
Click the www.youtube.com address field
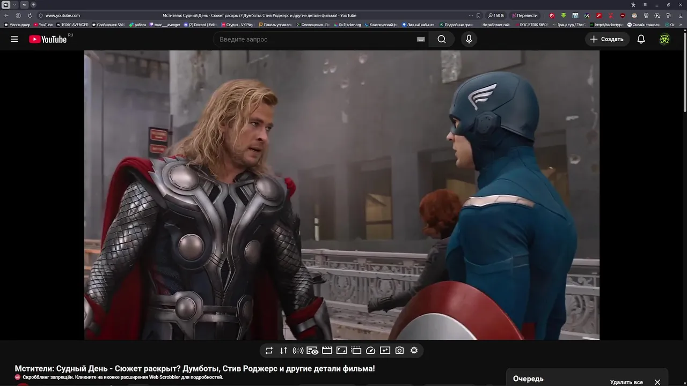coord(62,16)
